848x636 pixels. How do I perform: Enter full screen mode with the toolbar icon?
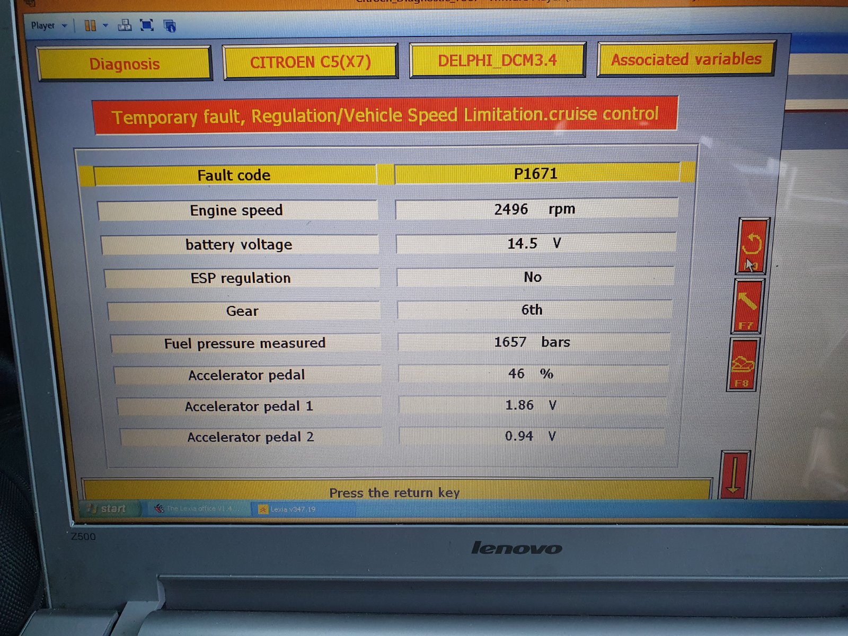click(147, 25)
